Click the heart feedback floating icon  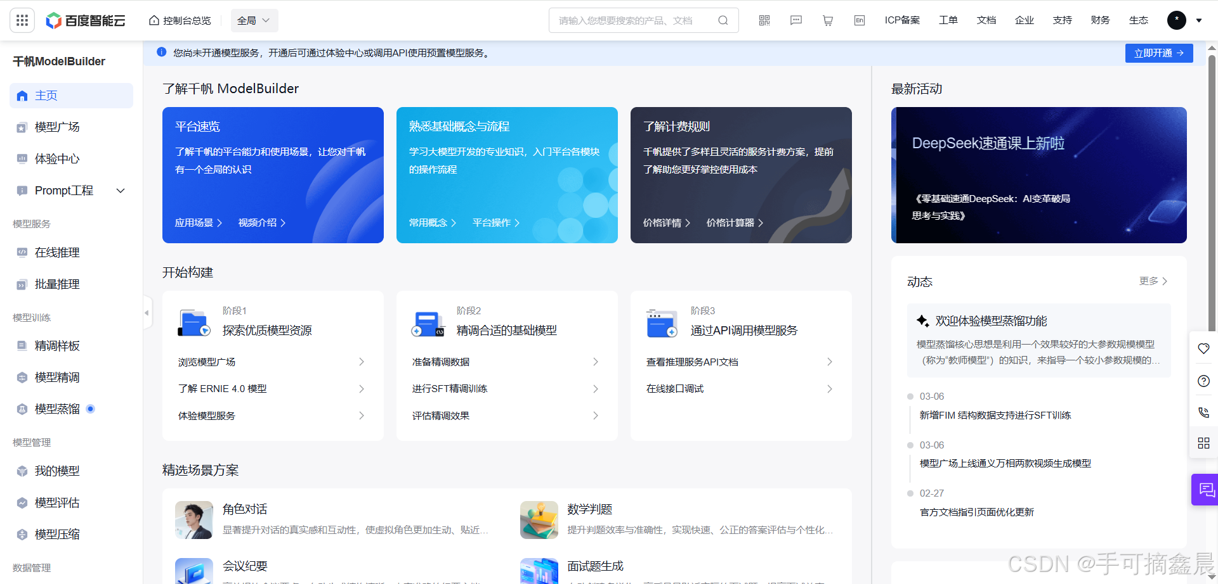click(1203, 348)
